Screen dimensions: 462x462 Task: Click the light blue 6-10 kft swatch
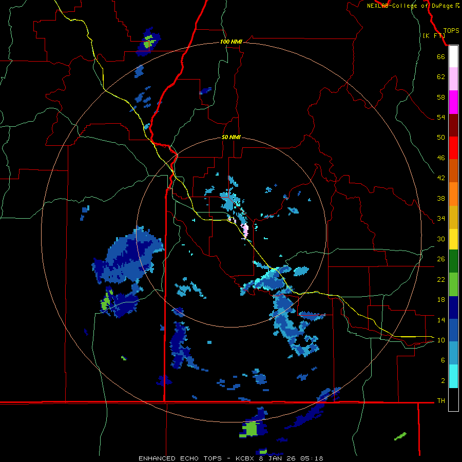click(453, 353)
